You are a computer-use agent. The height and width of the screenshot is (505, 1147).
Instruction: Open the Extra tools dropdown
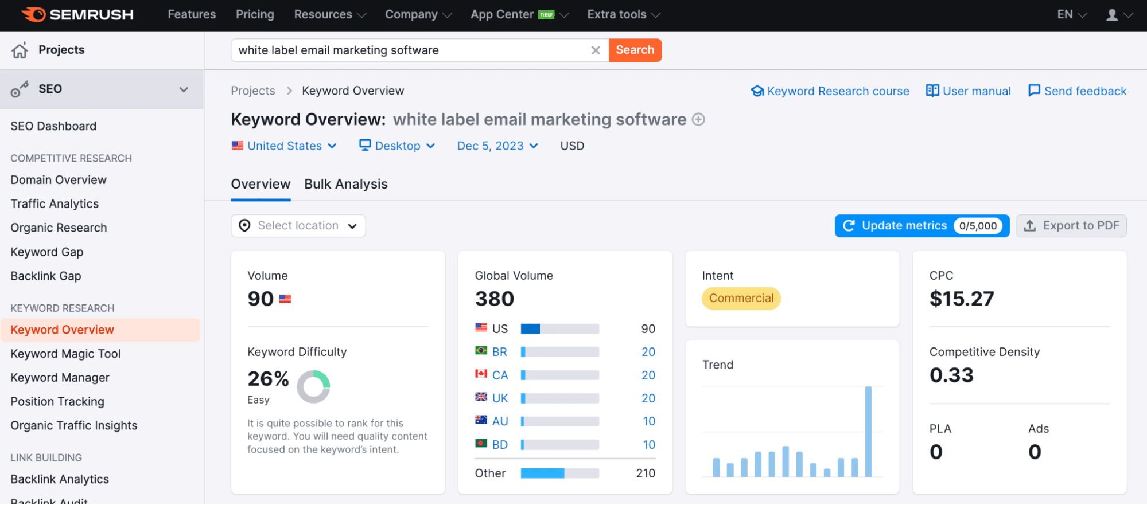point(624,15)
